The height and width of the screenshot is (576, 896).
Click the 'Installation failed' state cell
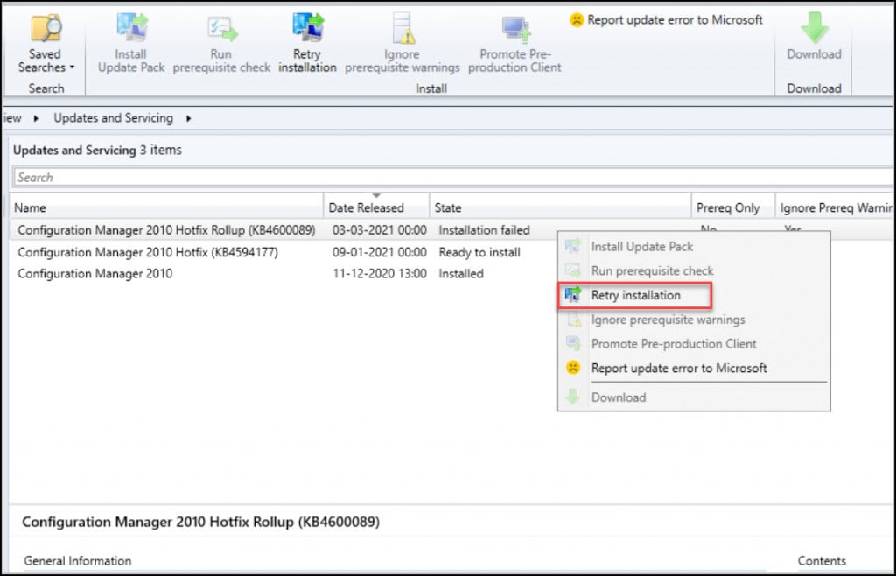tap(485, 230)
